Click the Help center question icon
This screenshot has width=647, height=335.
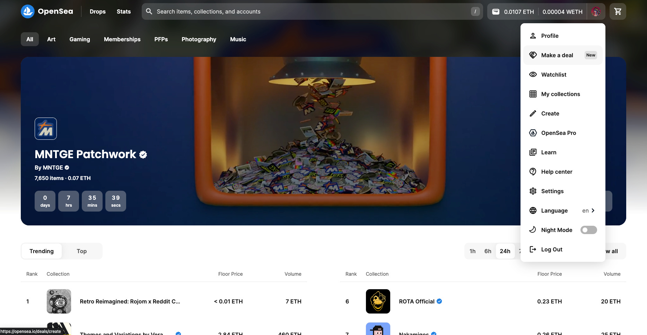point(533,172)
